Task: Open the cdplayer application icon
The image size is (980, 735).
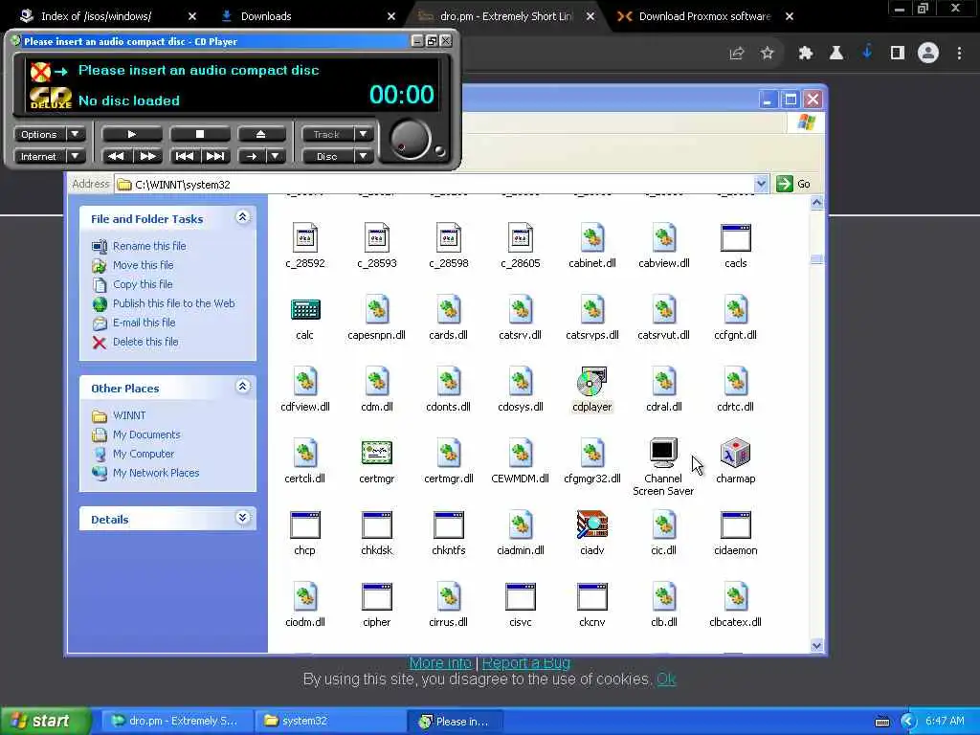Action: tap(591, 382)
